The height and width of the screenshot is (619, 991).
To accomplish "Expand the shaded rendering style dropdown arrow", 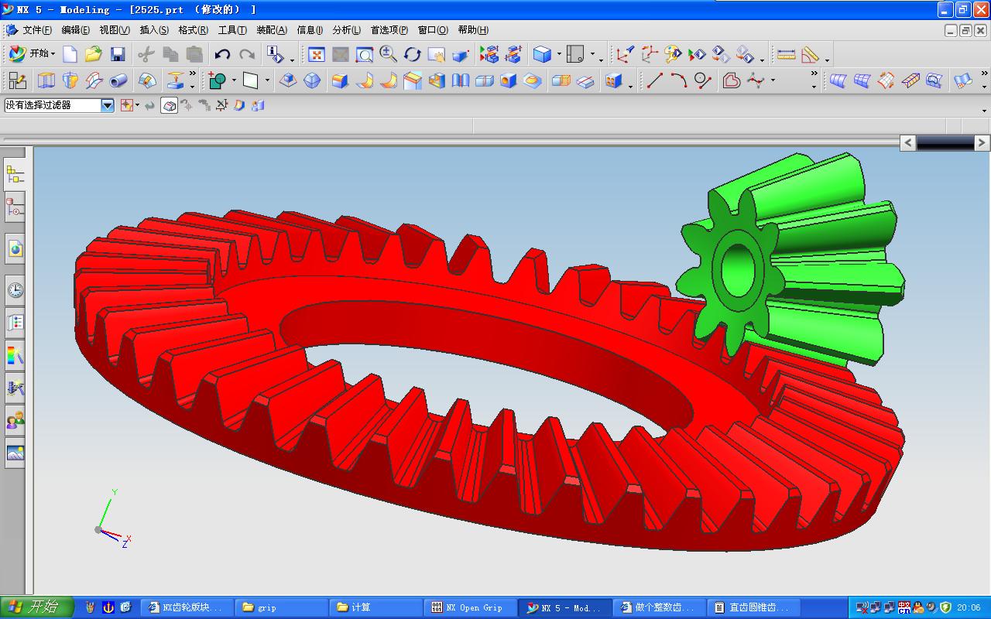I will click(x=558, y=54).
